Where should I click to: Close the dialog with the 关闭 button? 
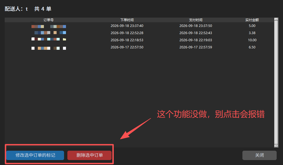click(x=259, y=155)
